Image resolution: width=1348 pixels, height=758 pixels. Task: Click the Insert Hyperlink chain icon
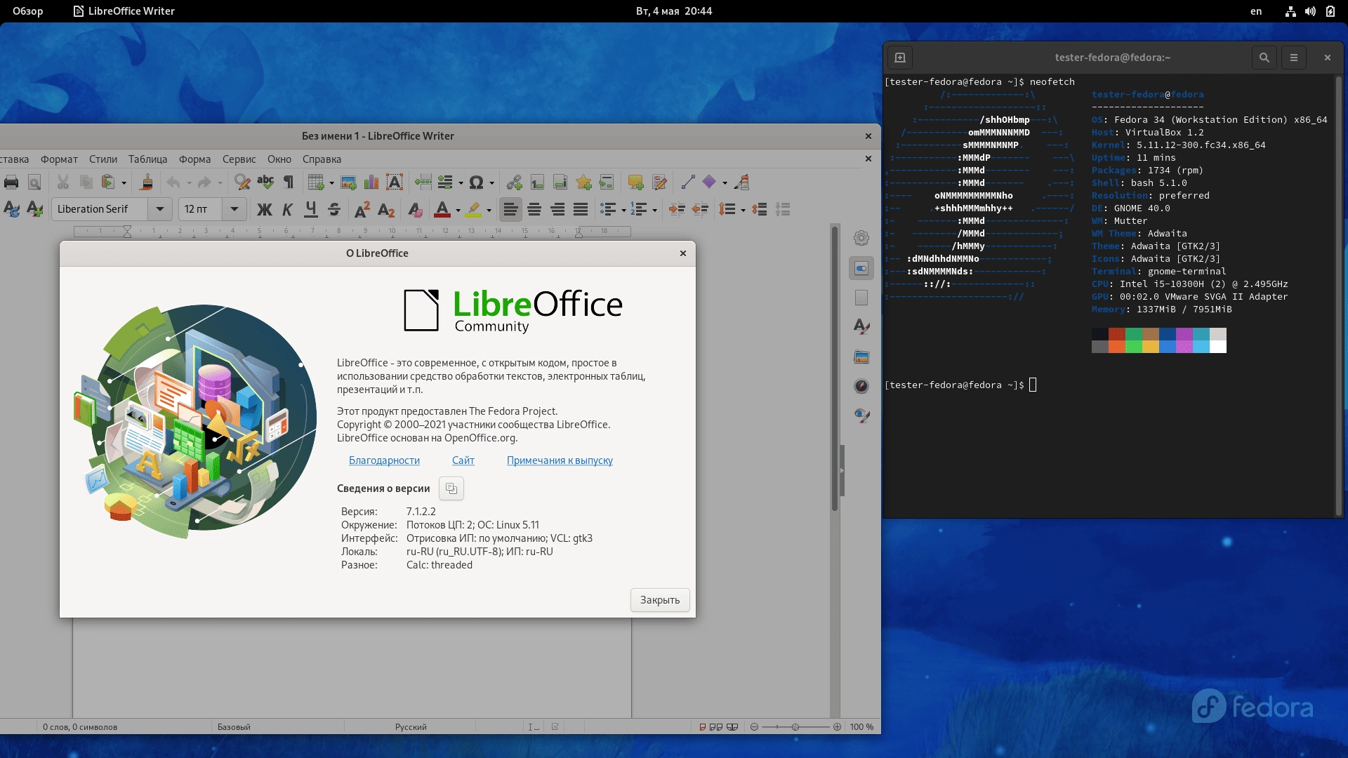coord(514,182)
